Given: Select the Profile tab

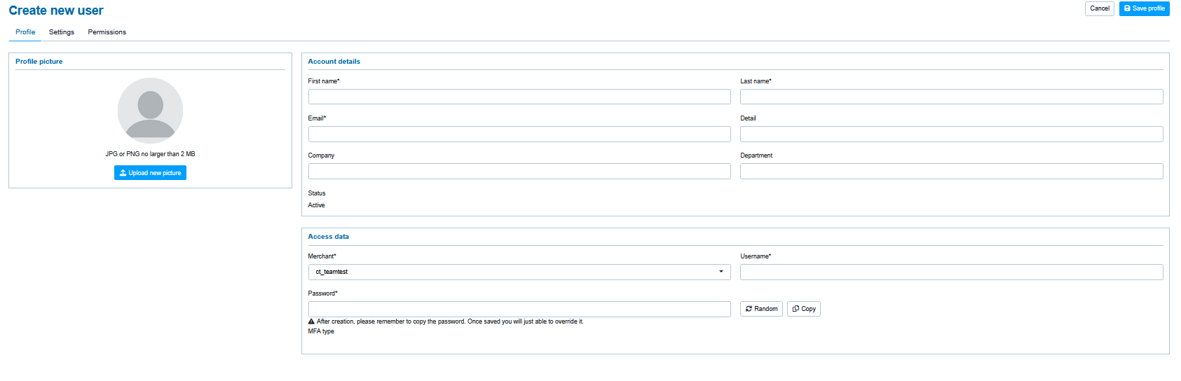Looking at the screenshot, I should click(25, 32).
